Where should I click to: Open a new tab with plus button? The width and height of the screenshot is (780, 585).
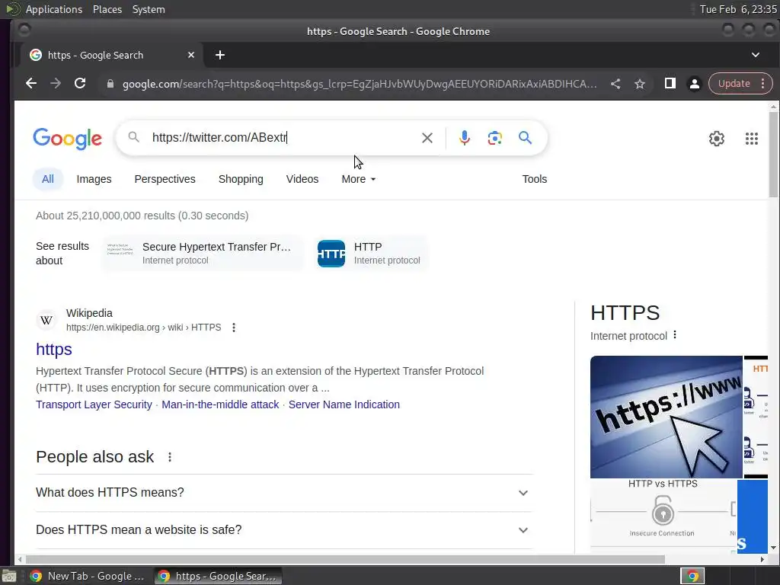(x=220, y=55)
